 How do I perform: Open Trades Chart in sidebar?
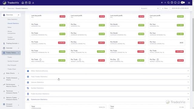[12, 69]
